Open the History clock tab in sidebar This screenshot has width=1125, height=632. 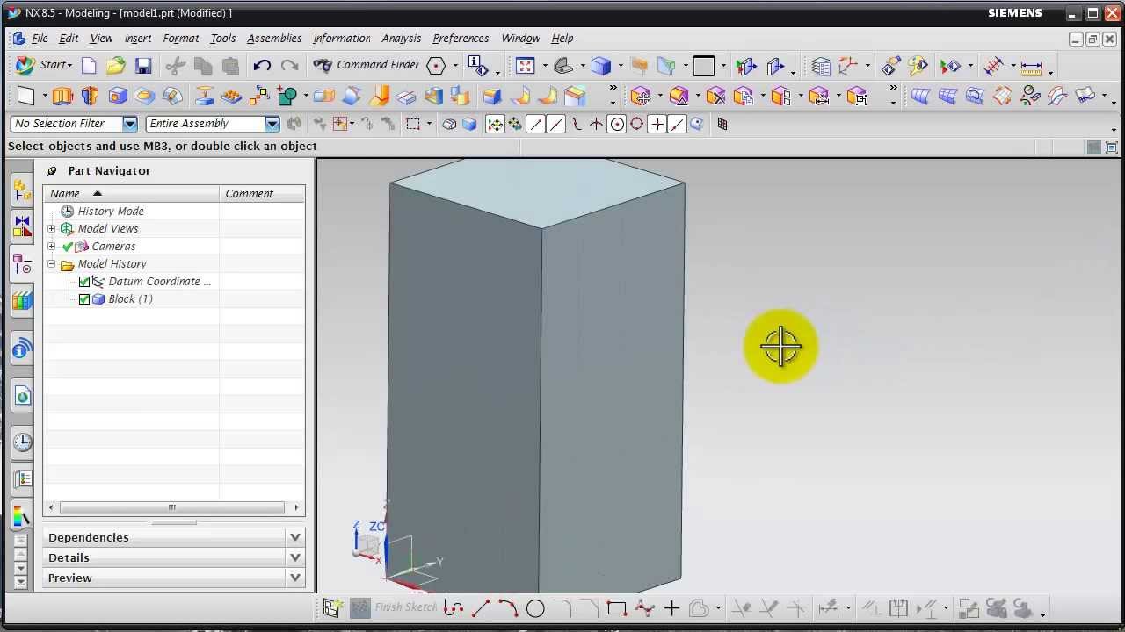pyautogui.click(x=22, y=442)
